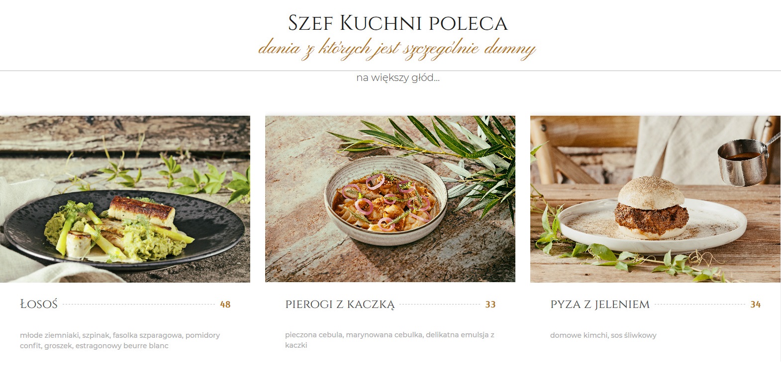Click the Łosoś ingredients description

pyautogui.click(x=120, y=340)
